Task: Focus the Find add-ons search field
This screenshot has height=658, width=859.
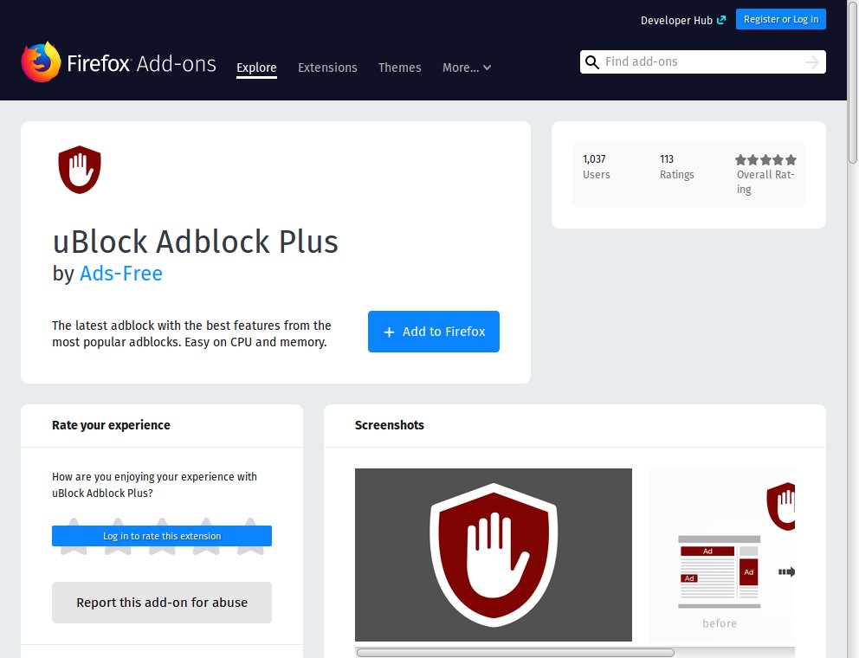Action: tap(703, 62)
